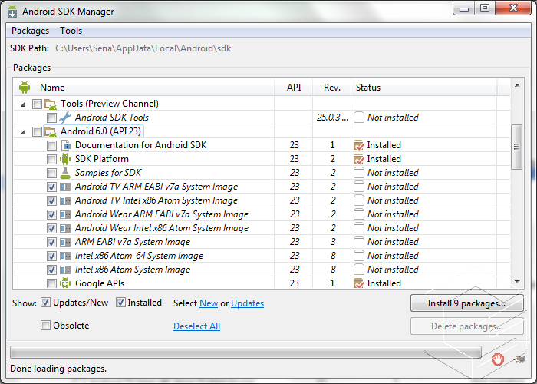The height and width of the screenshot is (384, 537).
Task: Click the Android TV Intel x86 Atom system image icon
Action: tap(65, 200)
